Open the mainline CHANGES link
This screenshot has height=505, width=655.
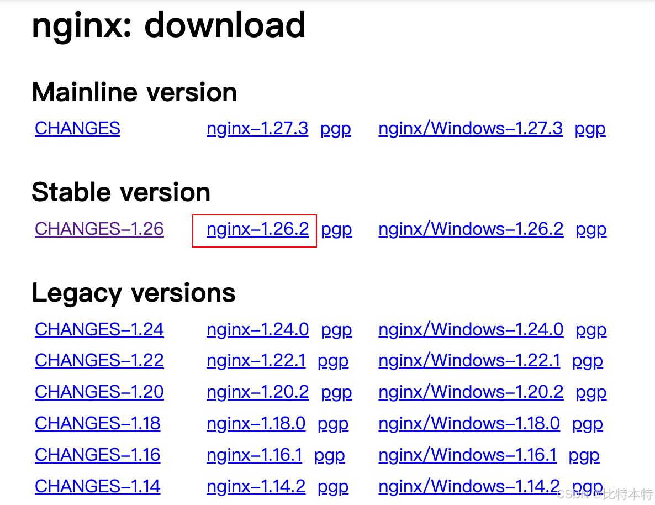[x=77, y=128]
